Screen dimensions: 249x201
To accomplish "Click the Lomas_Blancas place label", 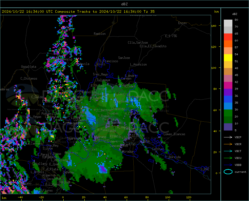I will coord(174,134).
